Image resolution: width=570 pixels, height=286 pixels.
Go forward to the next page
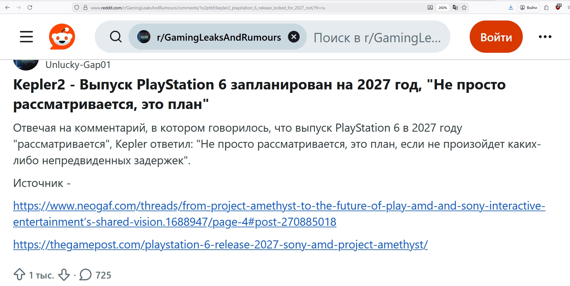coord(19,7)
